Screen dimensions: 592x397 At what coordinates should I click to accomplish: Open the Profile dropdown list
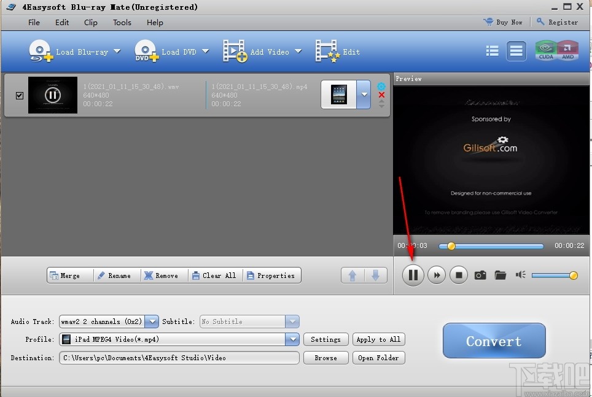pos(292,339)
